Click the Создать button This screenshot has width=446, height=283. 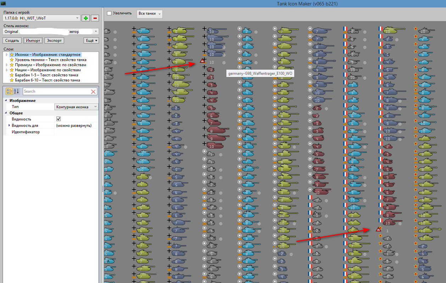point(12,40)
